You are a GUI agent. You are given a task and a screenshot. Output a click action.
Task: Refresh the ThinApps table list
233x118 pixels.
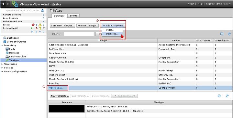click(x=229, y=34)
